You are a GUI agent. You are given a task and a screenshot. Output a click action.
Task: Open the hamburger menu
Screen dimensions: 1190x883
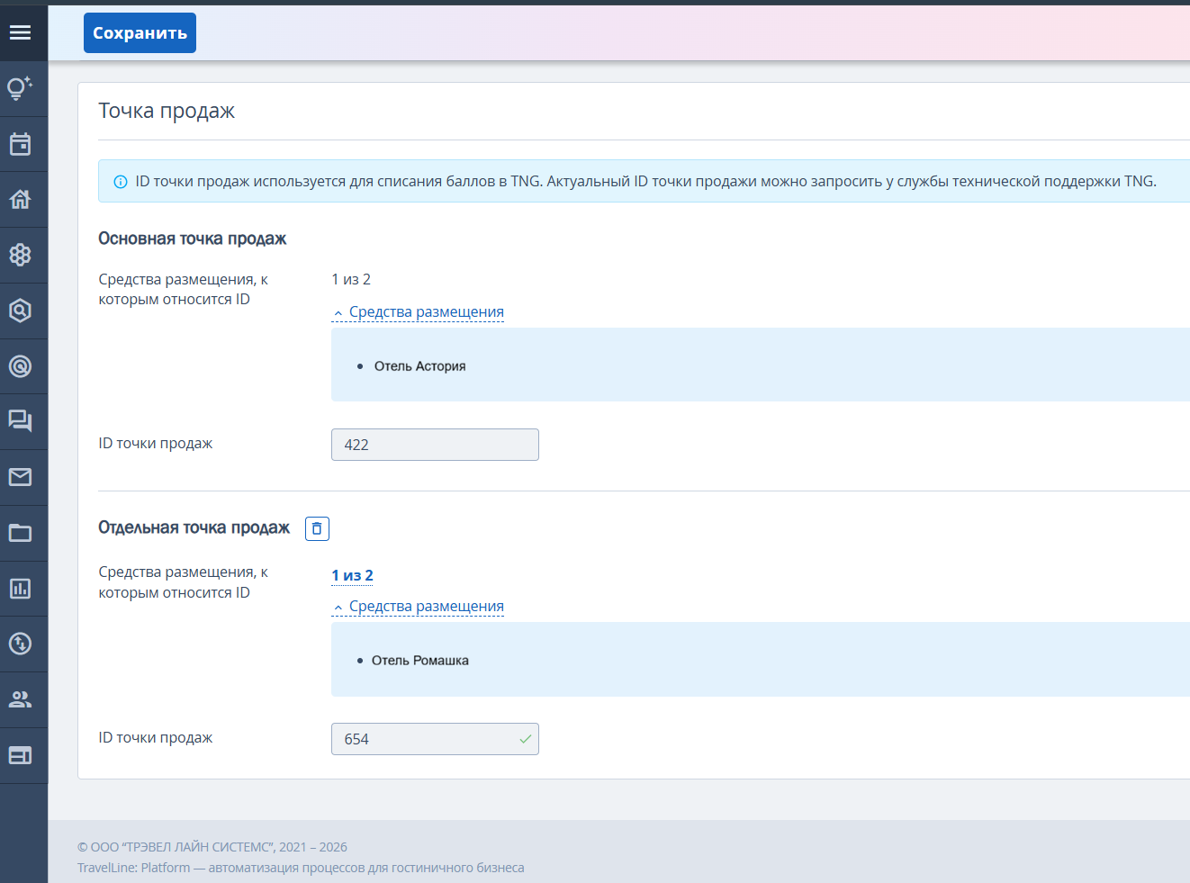point(20,32)
